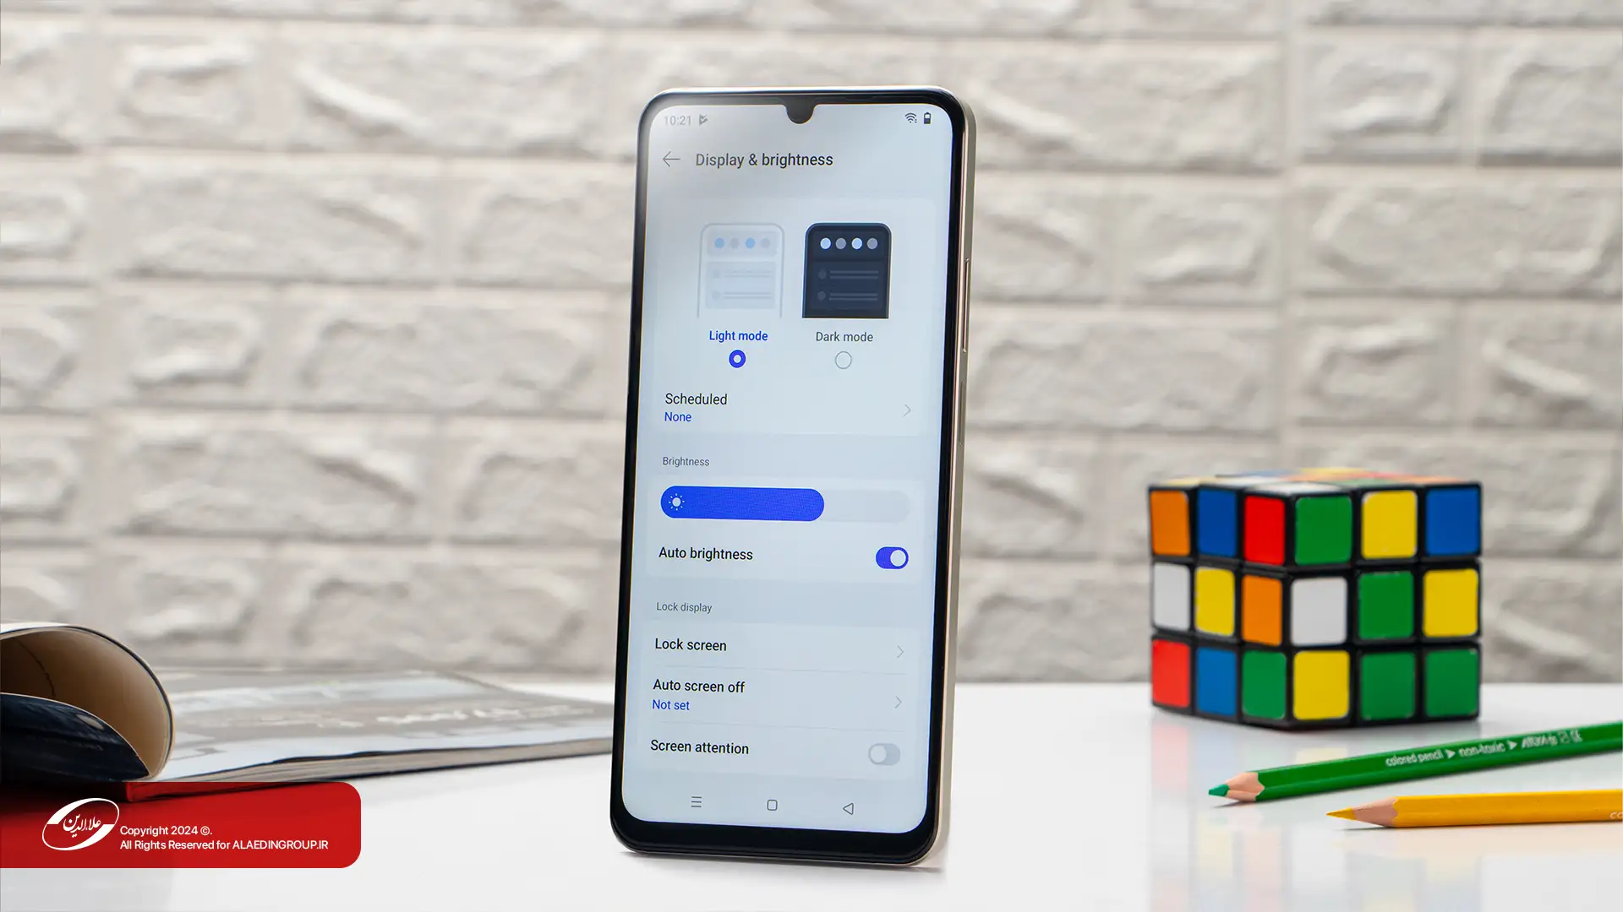Image resolution: width=1623 pixels, height=912 pixels.
Task: Select Light mode display option
Action: tap(735, 359)
